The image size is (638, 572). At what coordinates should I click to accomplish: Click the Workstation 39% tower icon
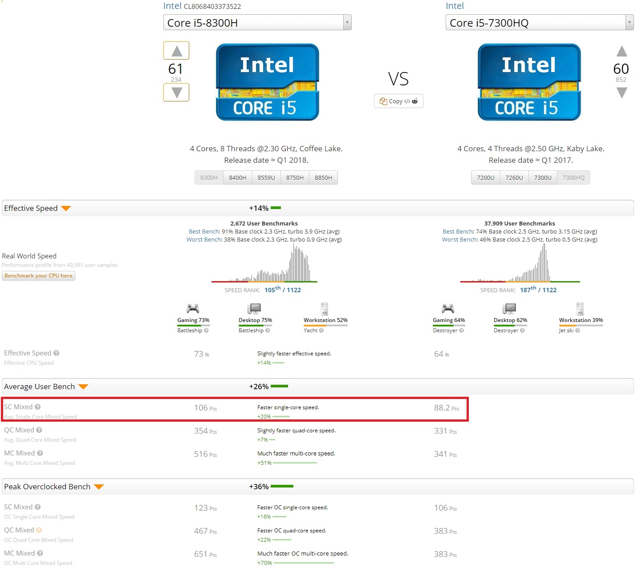580,309
